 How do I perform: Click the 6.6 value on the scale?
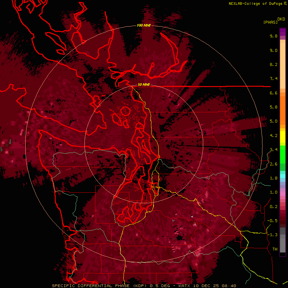[274, 93]
